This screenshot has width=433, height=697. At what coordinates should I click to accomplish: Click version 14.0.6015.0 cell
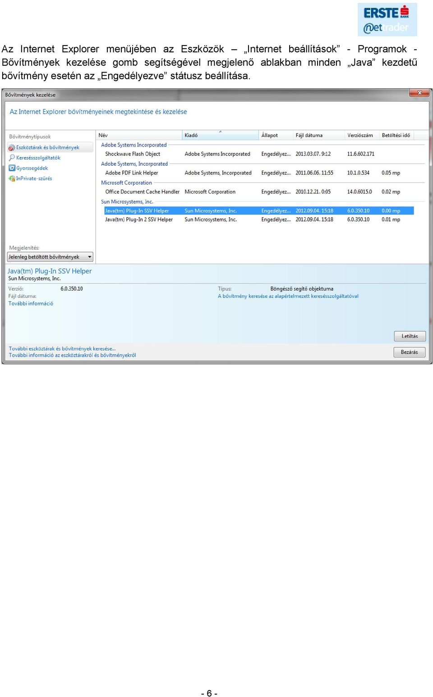click(x=359, y=192)
